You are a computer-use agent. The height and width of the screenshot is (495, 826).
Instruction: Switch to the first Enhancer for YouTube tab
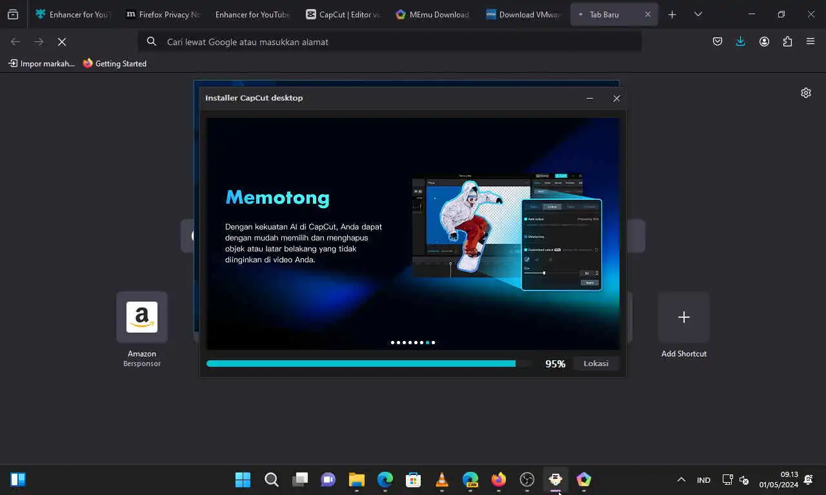point(73,14)
